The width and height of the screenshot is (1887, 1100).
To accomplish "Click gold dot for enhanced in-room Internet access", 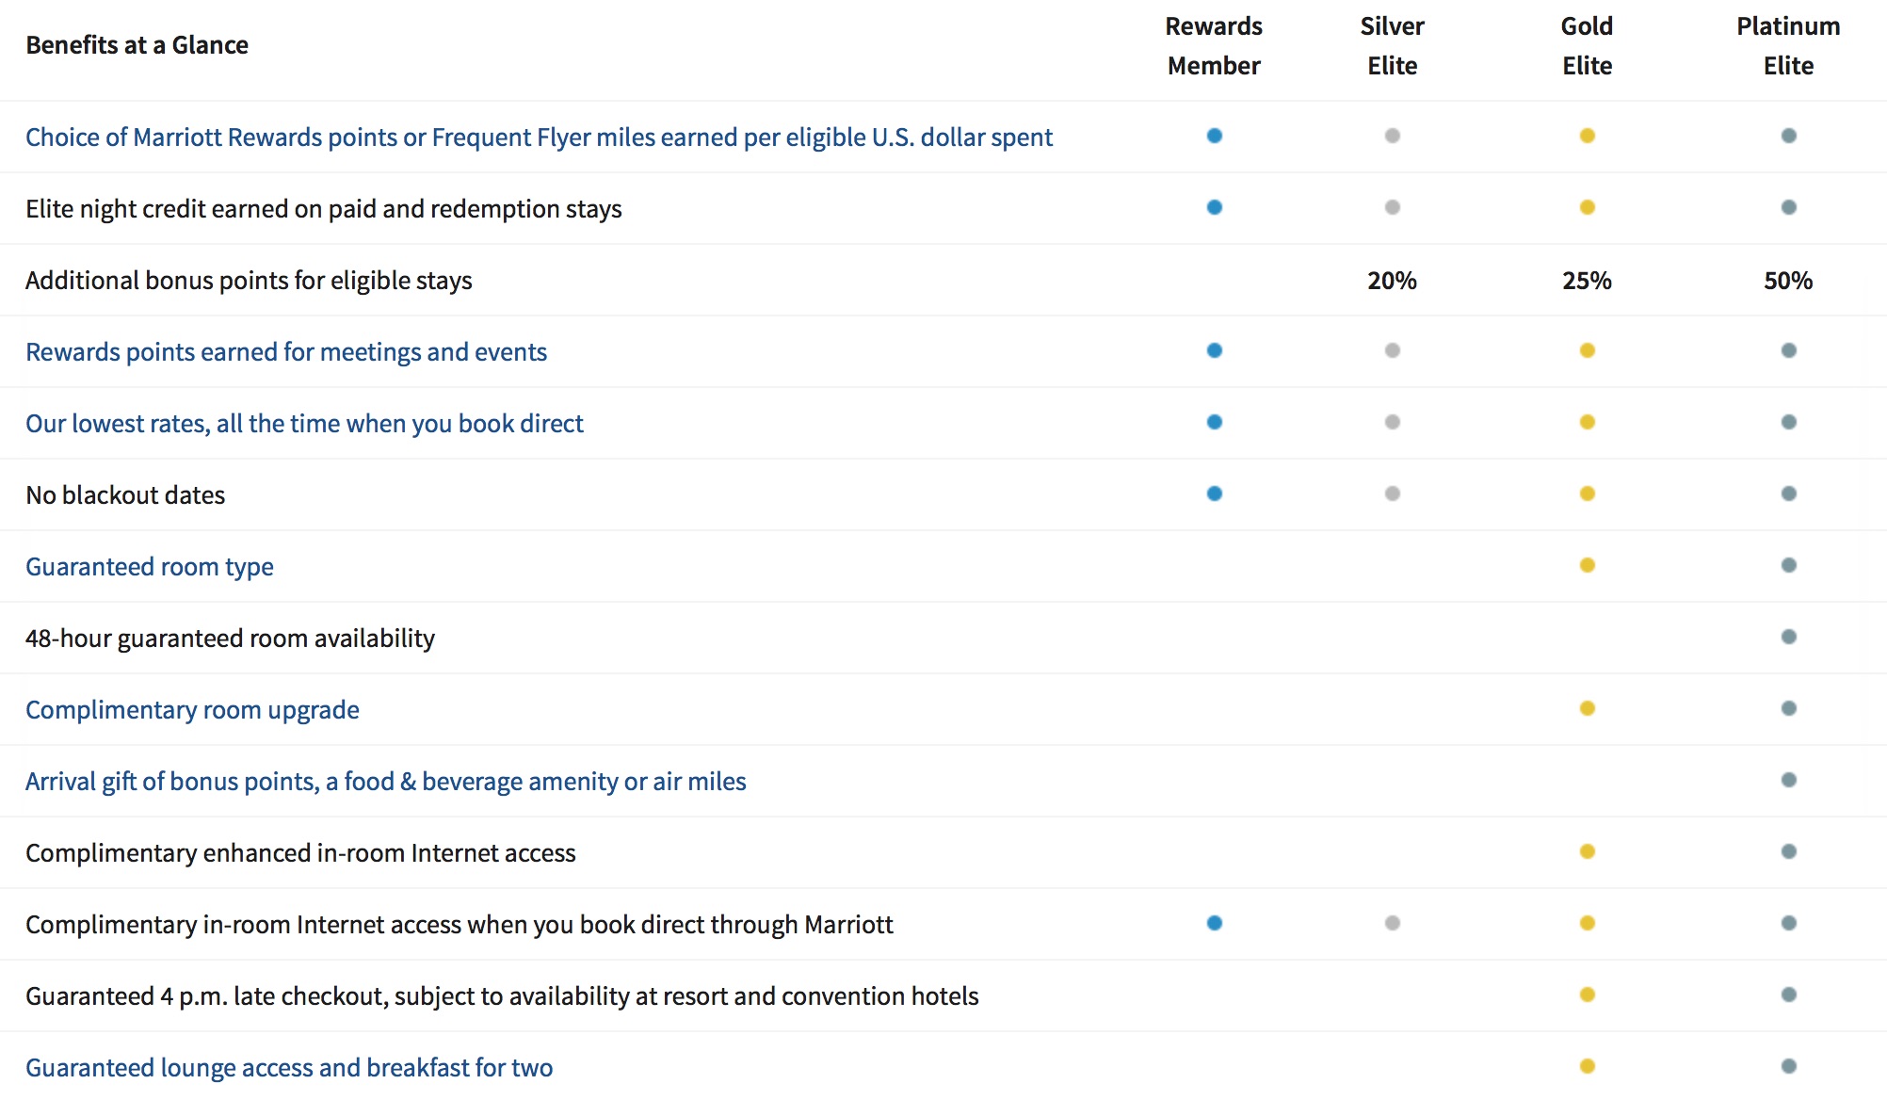I will 1588,851.
